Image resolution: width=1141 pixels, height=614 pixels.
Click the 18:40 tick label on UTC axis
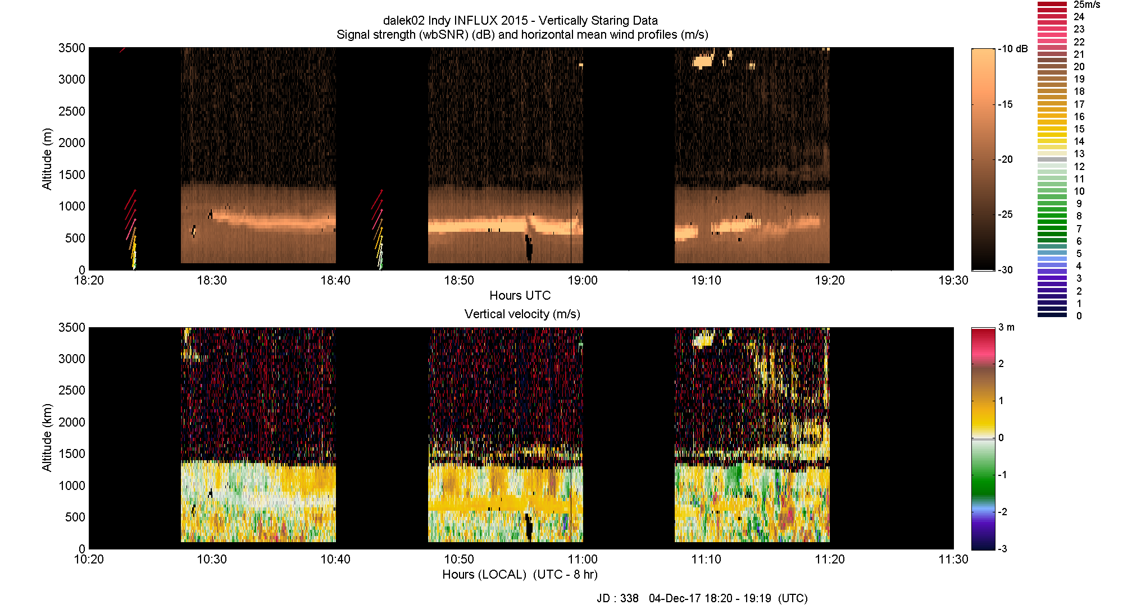335,280
